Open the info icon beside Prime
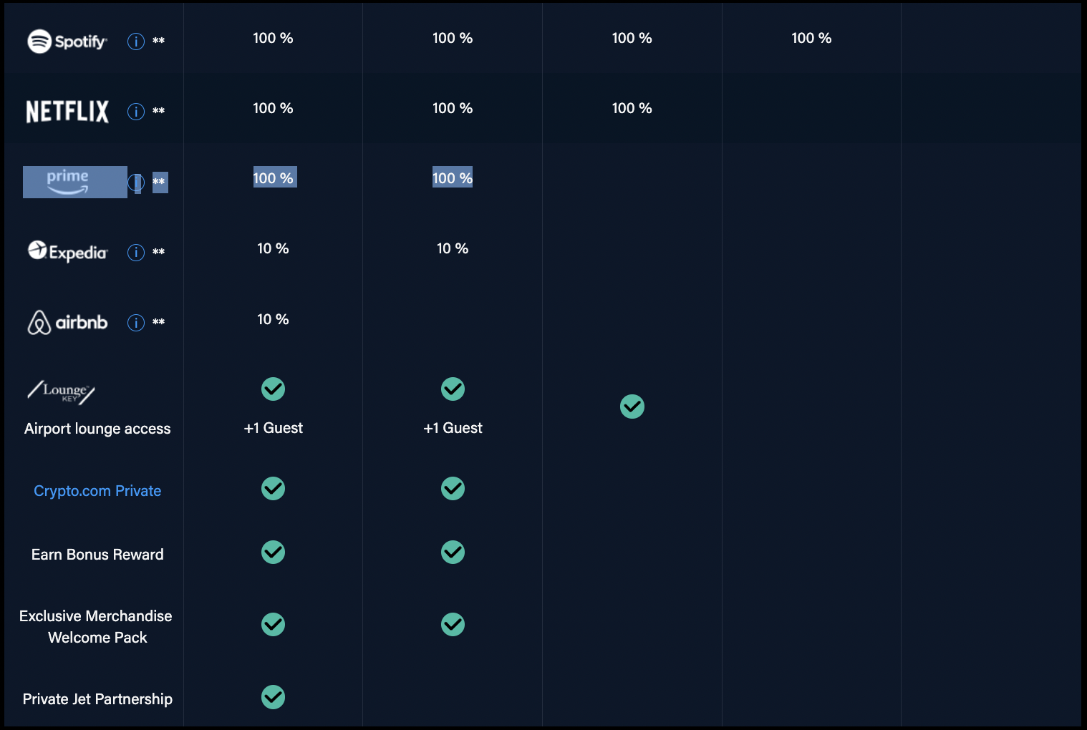1087x730 pixels. (x=136, y=182)
